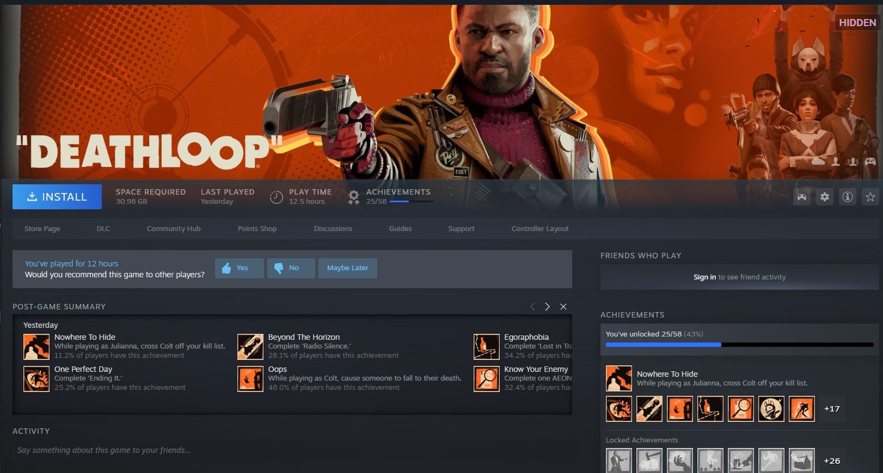Open the Guides tab
The width and height of the screenshot is (883, 473).
400,229
